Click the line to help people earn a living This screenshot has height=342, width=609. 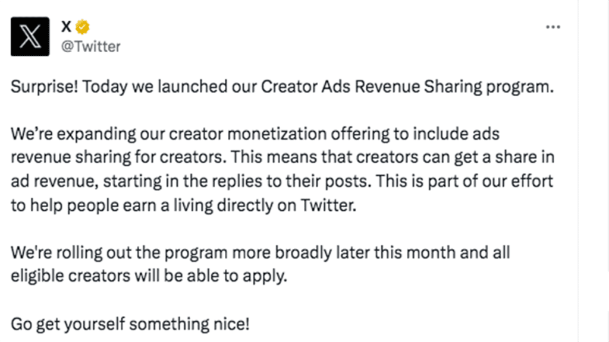pyautogui.click(x=183, y=205)
